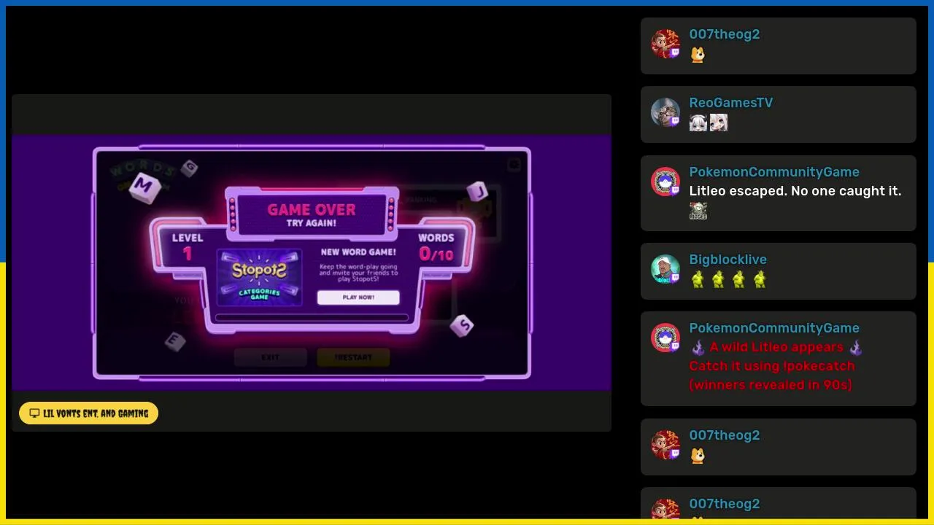This screenshot has height=525, width=934.
Task: Click PokemonCommunityGame name above "Litleo escaped"
Action: coord(774,172)
